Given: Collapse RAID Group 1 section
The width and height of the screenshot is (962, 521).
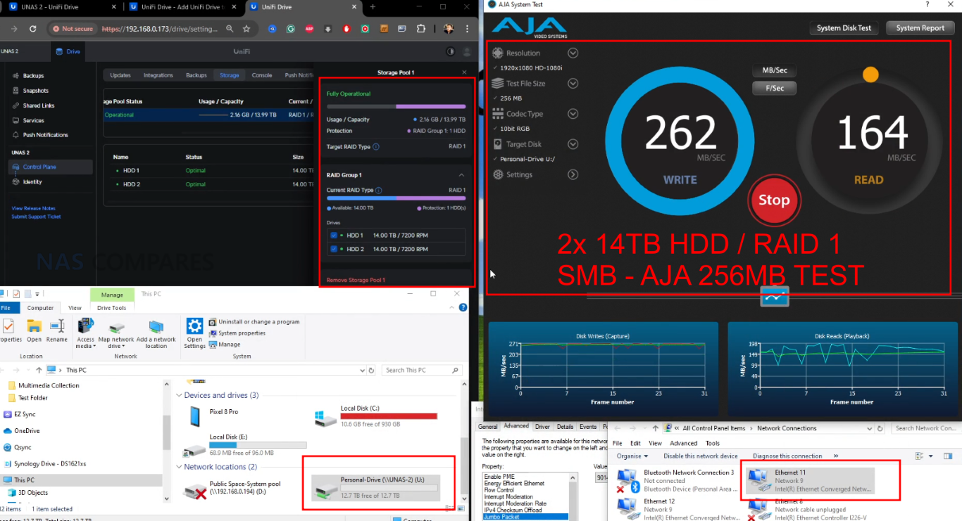Looking at the screenshot, I should click(461, 175).
